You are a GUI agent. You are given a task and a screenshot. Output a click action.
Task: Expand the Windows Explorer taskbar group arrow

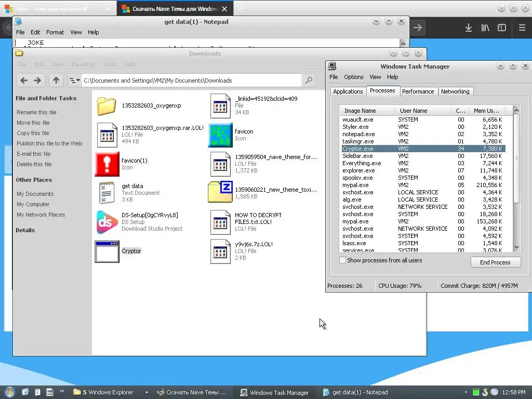(147, 393)
